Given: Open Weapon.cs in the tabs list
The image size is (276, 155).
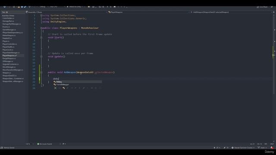Looking at the screenshot, I should point(7,73).
